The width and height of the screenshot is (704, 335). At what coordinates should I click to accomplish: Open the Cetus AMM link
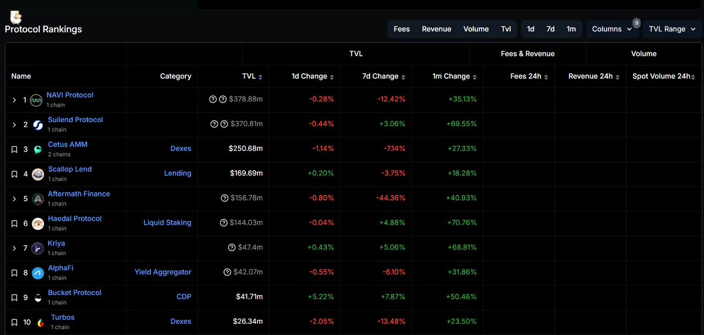tap(67, 144)
